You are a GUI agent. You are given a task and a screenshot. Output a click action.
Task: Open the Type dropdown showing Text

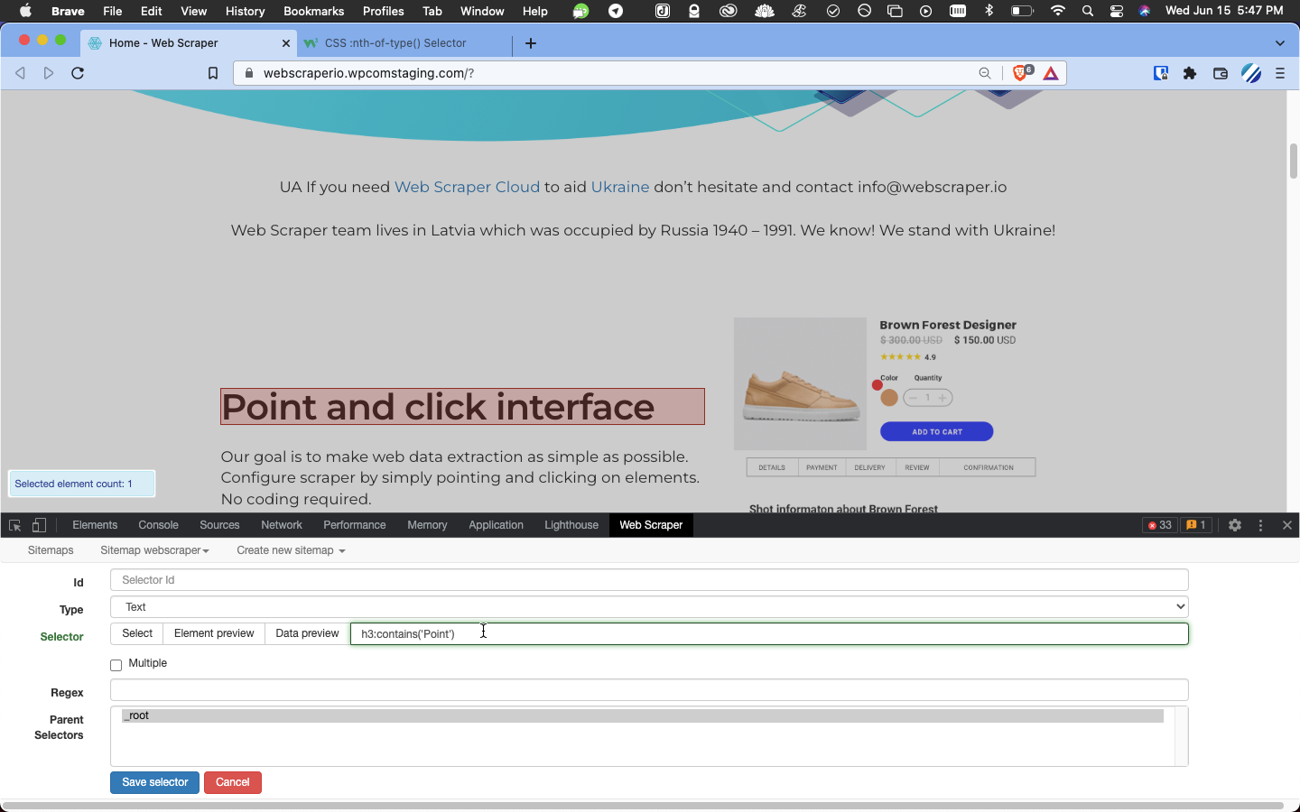click(x=648, y=606)
